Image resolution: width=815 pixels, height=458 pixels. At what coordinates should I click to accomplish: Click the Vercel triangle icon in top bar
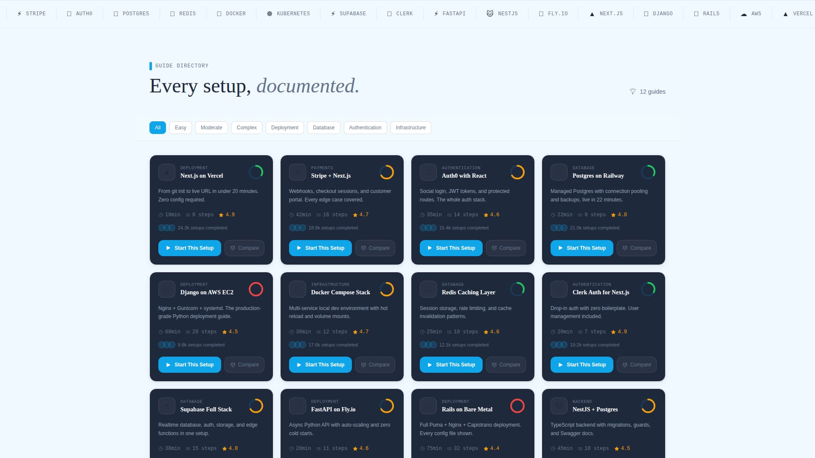[x=785, y=14]
